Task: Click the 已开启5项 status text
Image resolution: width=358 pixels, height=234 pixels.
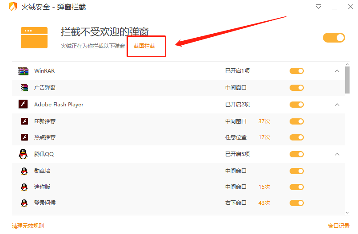Action: coord(238,154)
